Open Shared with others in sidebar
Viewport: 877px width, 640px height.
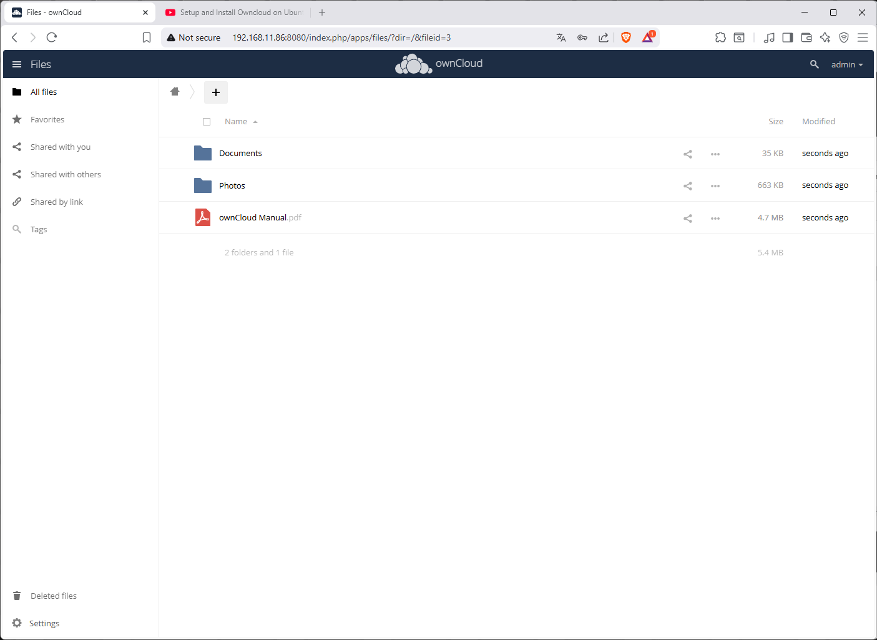66,174
